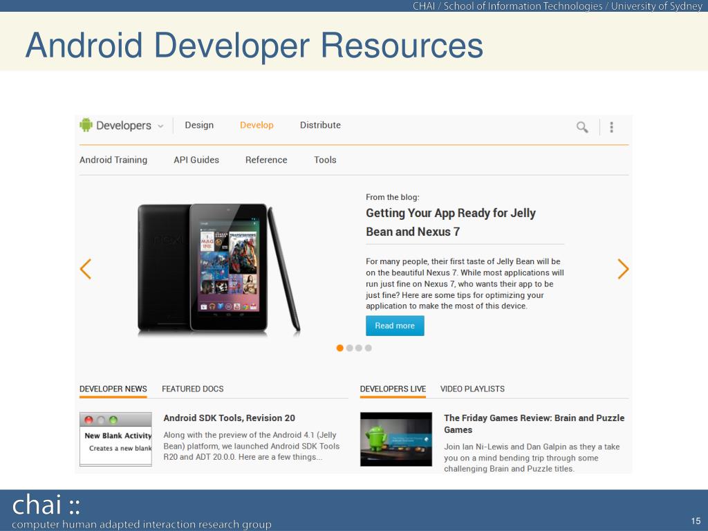Screen dimensions: 708x531
Task: Click the SDK Tools article summary text
Action: pos(252,446)
